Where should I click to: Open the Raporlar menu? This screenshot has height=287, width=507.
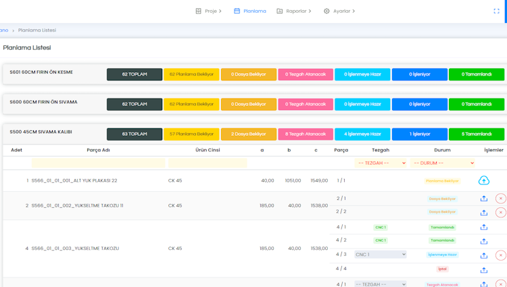[294, 11]
